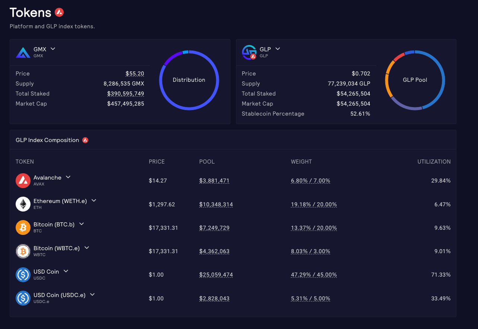478x329 pixels.
Task: Click the Avalanche AVAX token icon
Action: [x=23, y=181]
